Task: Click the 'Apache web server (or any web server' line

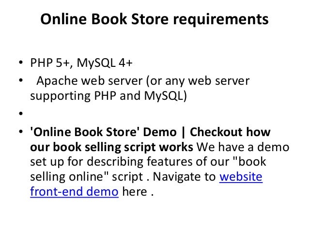Action: coord(143,81)
